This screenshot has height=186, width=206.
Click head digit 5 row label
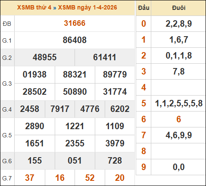(144, 103)
